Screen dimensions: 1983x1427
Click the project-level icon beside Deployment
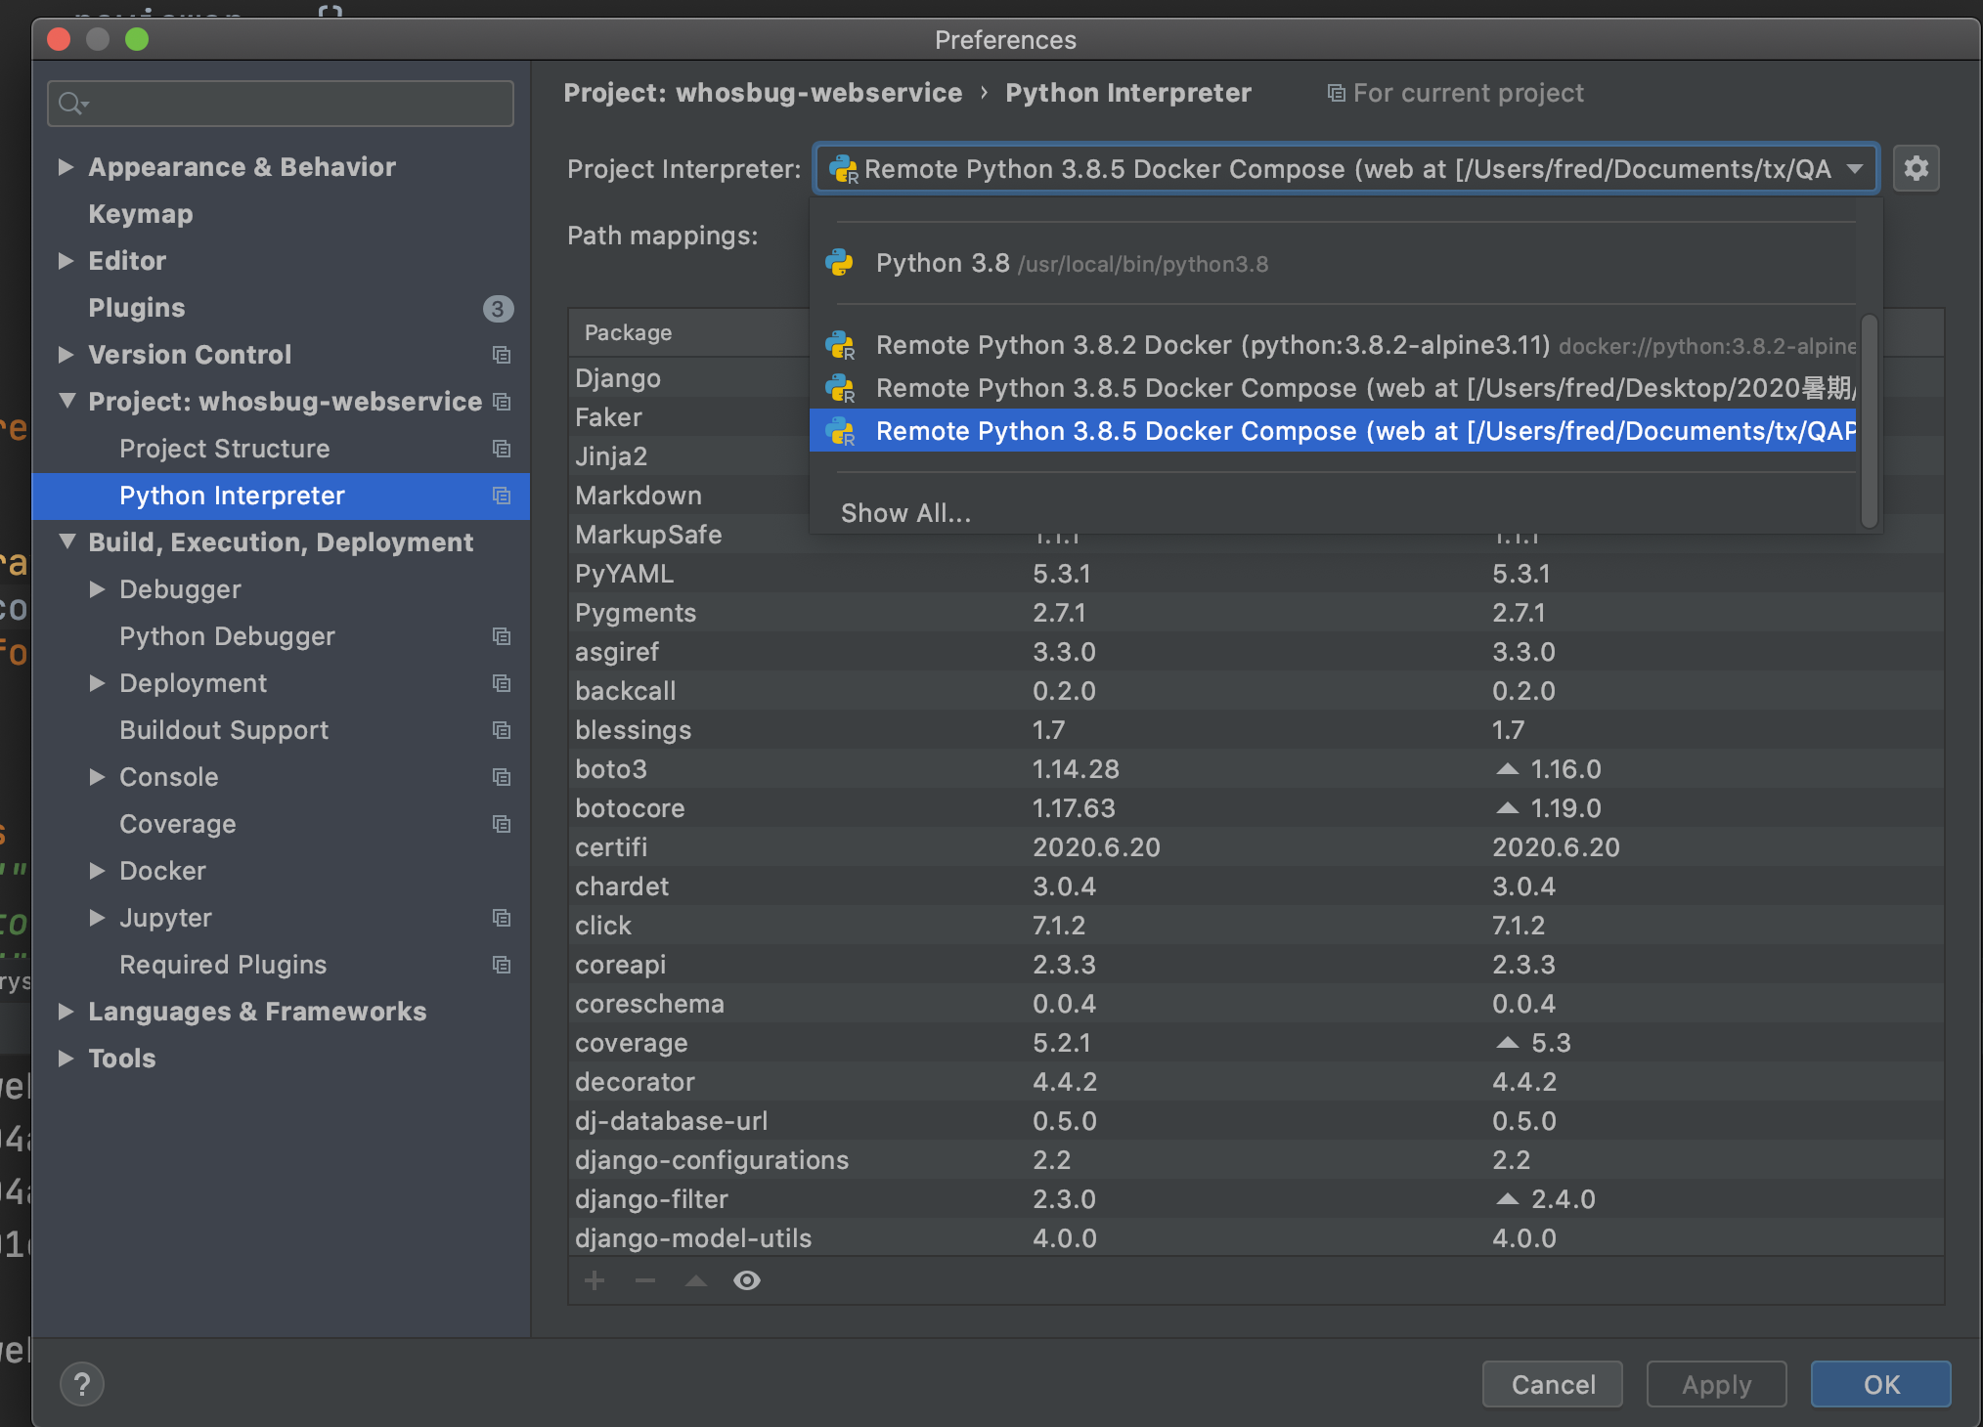coord(502,683)
